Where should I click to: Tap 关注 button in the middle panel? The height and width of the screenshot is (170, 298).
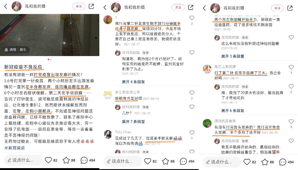(178, 7)
